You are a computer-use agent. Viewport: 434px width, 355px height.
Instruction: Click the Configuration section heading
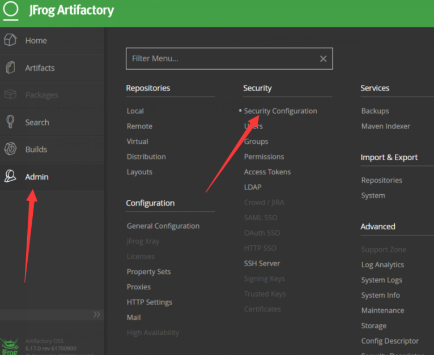click(150, 203)
